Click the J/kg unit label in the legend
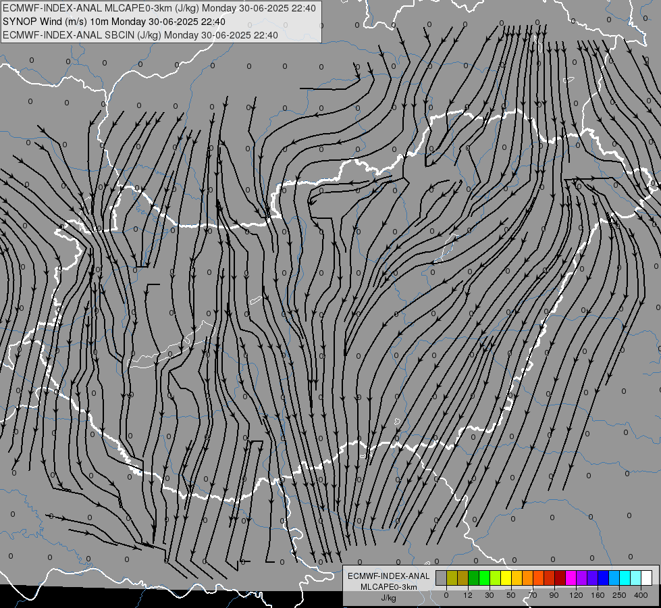 (x=389, y=598)
